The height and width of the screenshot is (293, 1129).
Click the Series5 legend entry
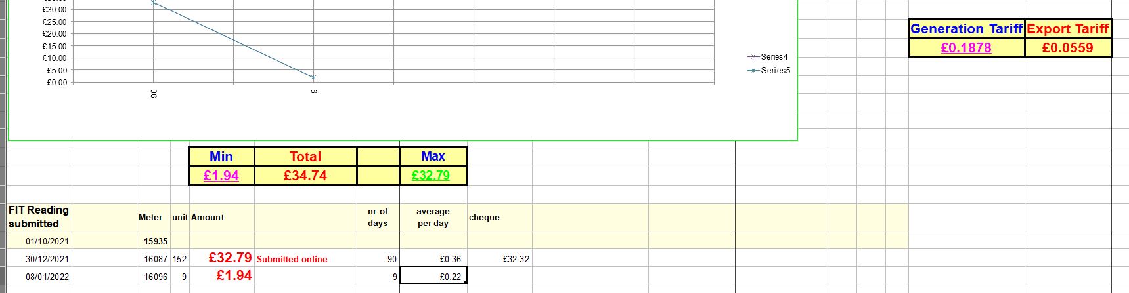point(775,70)
